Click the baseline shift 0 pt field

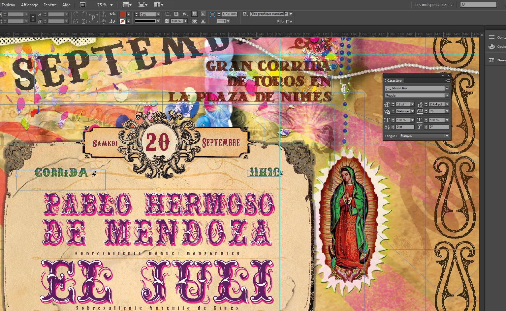(x=405, y=127)
